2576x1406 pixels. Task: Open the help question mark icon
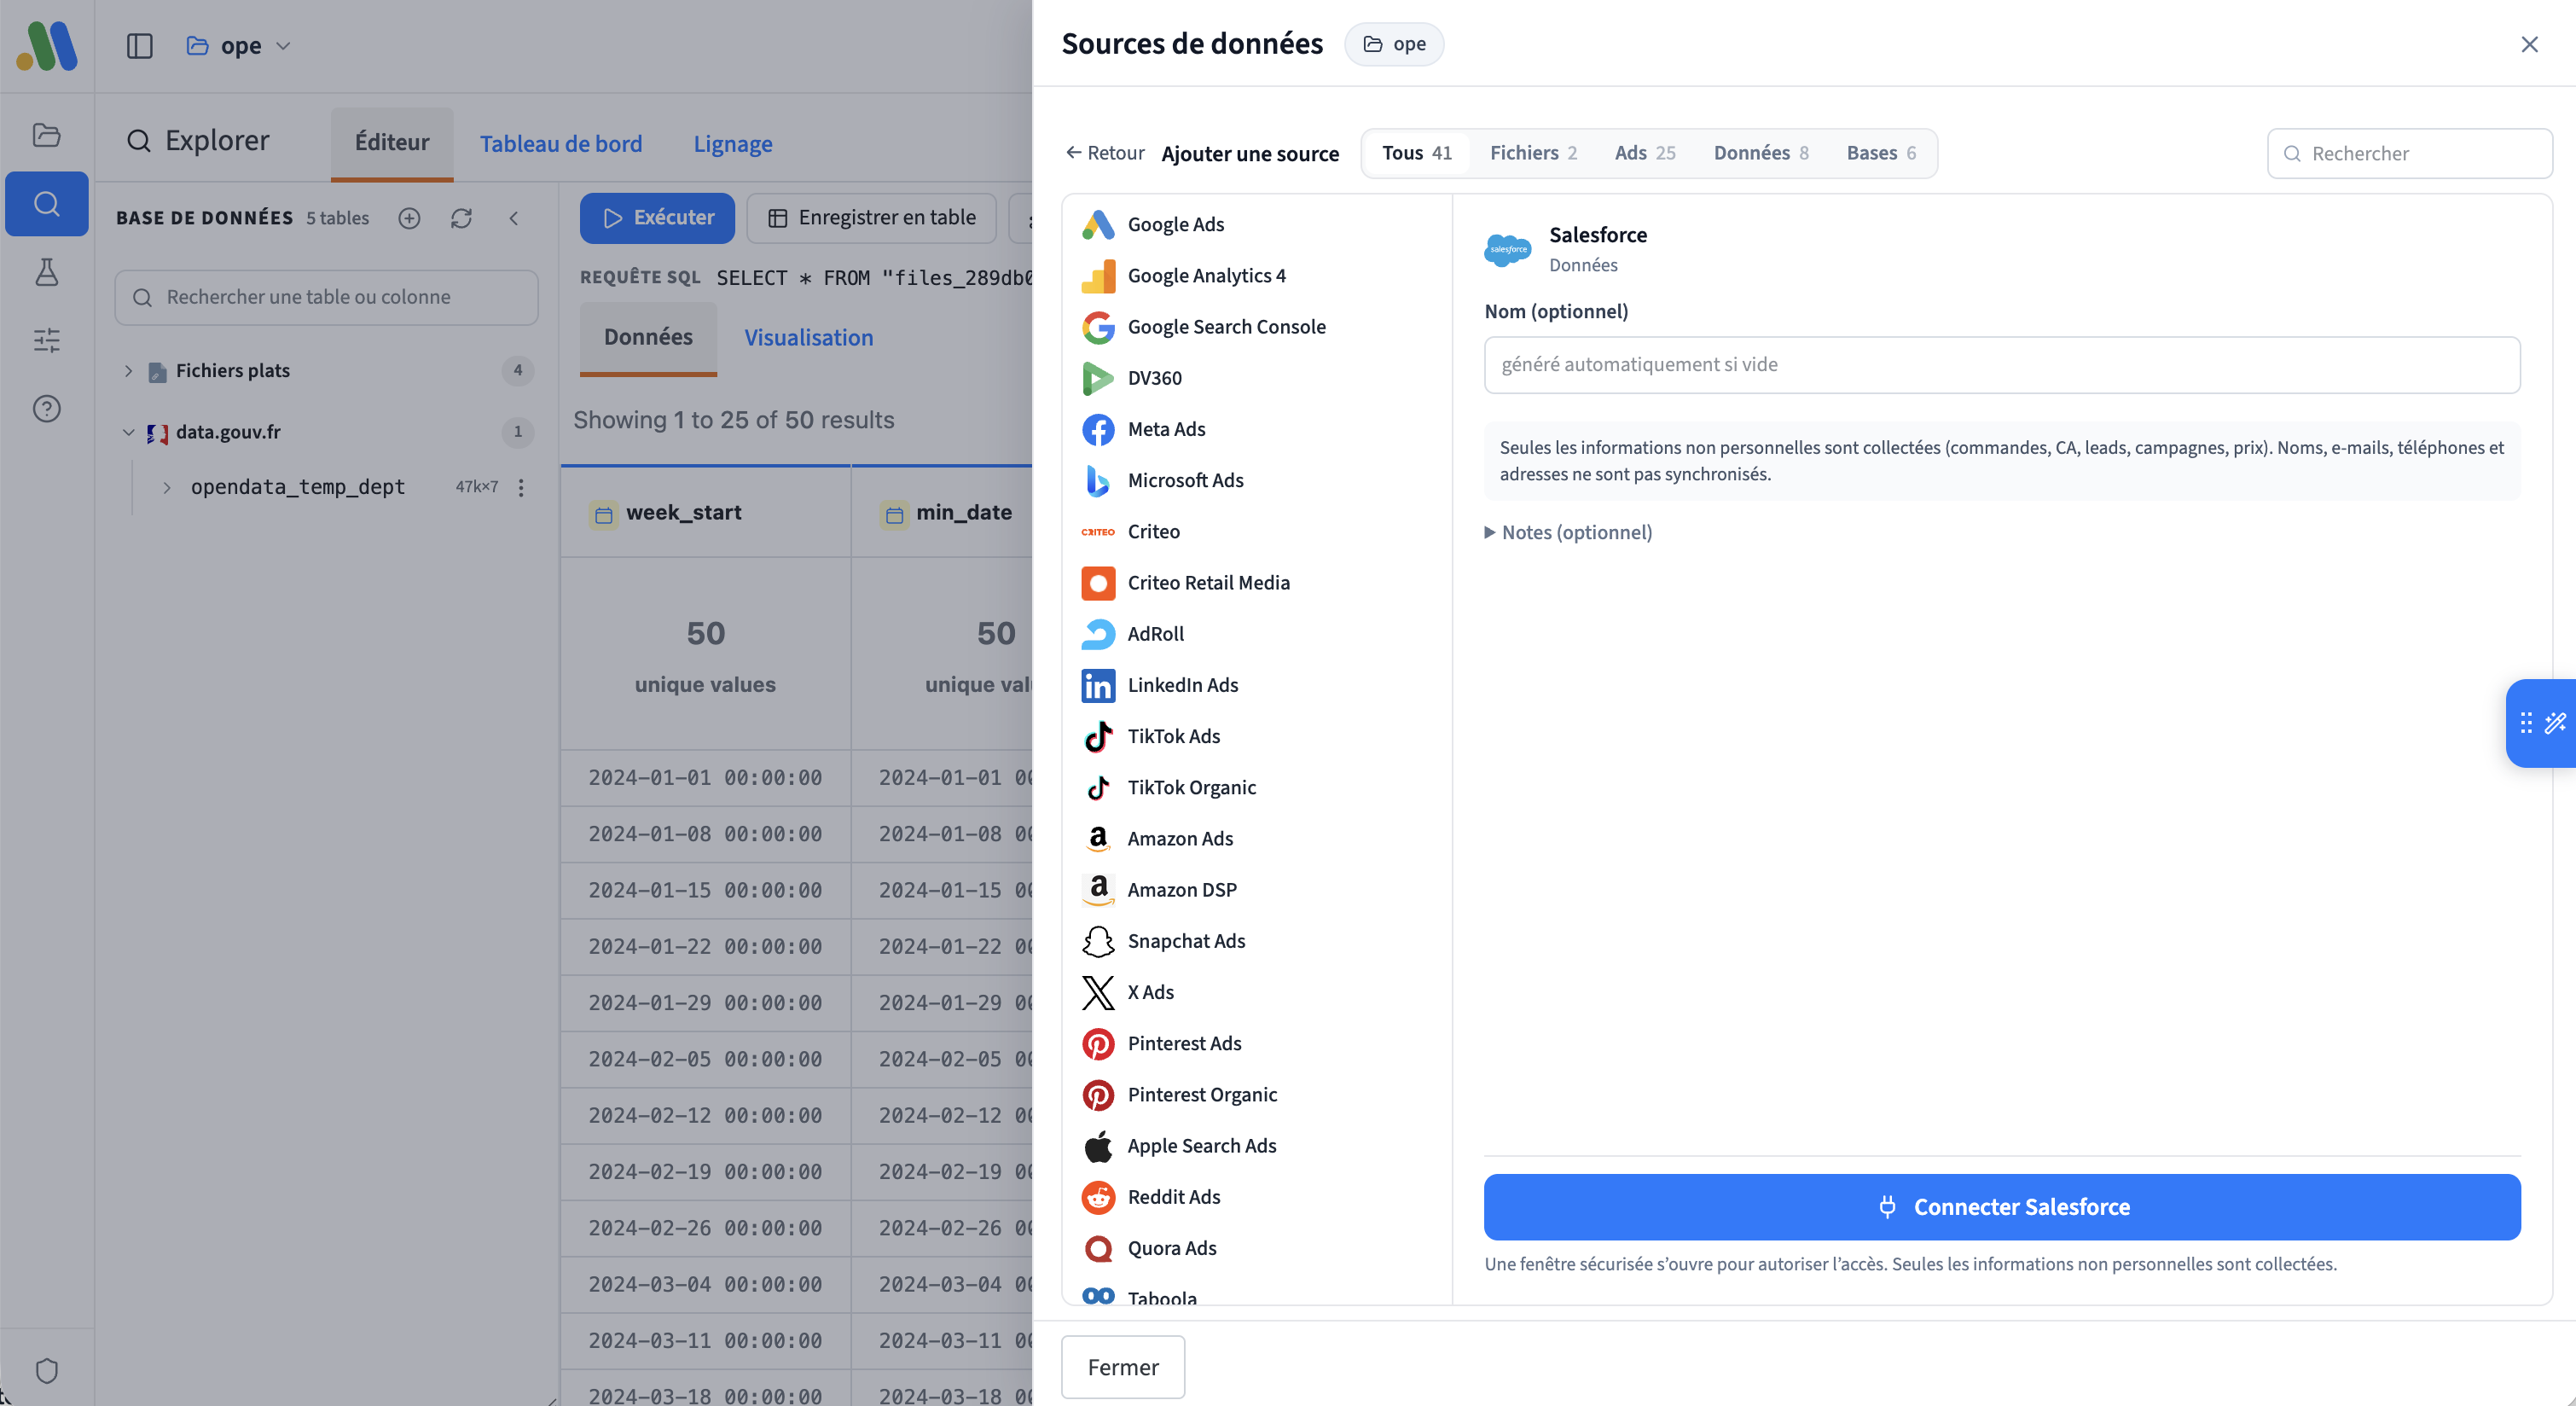coord(47,408)
